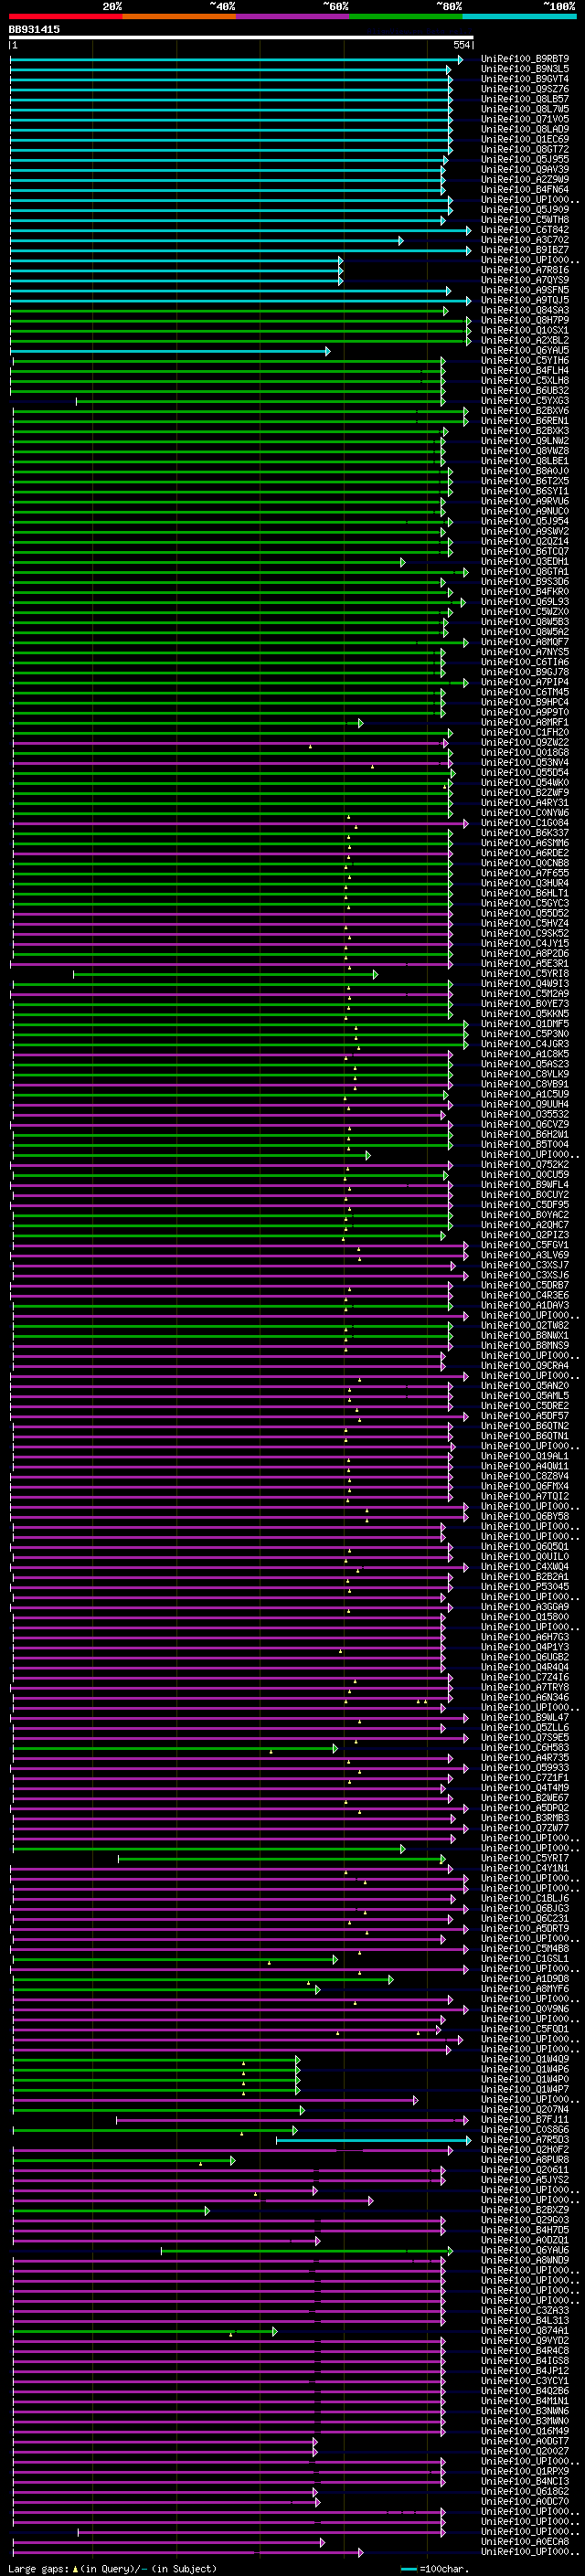Image resolution: width=585 pixels, height=2576 pixels.
Task: Open entry UniRef100_Q9ZW22
Action: pos(525,743)
